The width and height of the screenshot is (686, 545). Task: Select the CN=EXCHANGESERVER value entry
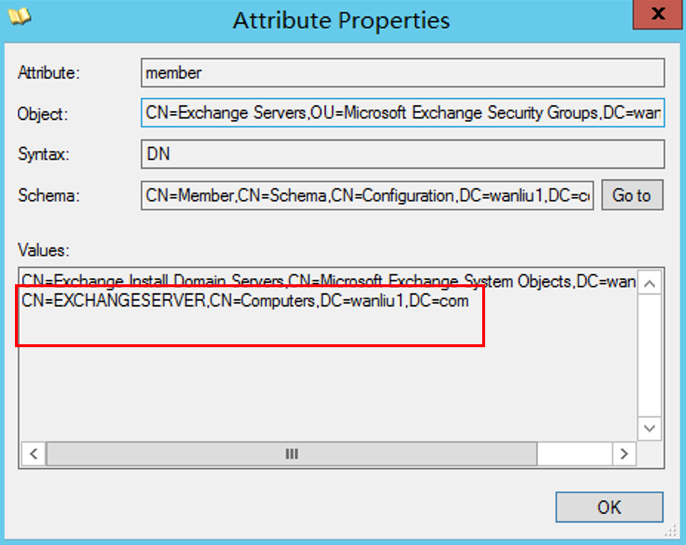click(x=245, y=301)
